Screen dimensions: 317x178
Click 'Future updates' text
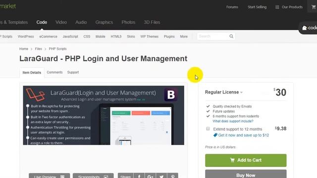[223, 111]
